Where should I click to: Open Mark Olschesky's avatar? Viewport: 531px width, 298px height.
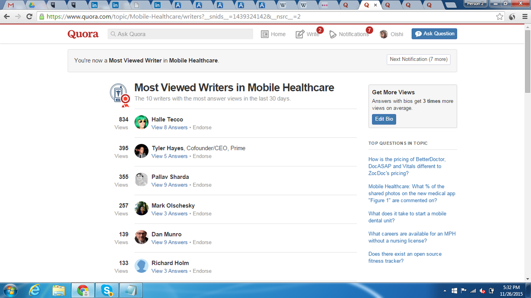tap(141, 208)
